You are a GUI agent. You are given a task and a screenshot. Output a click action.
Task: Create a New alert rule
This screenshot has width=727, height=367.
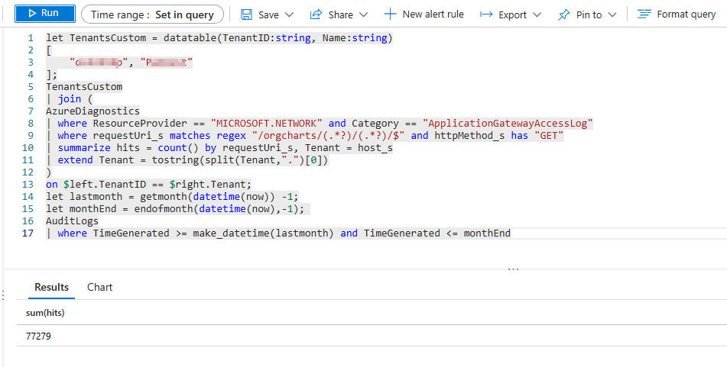tap(424, 14)
